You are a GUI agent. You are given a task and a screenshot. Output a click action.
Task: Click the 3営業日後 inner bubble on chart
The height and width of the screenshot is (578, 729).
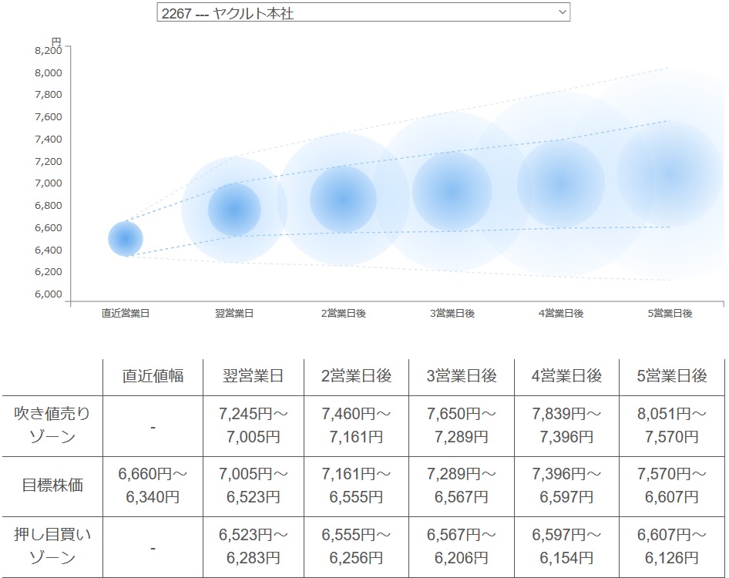[x=452, y=191]
